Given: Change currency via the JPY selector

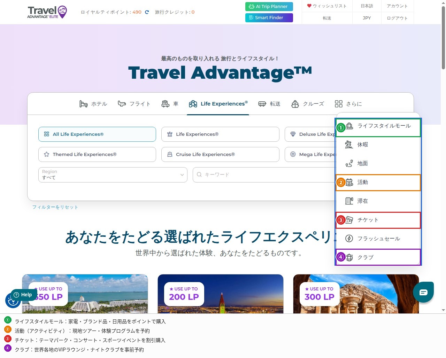Looking at the screenshot, I should pyautogui.click(x=367, y=18).
